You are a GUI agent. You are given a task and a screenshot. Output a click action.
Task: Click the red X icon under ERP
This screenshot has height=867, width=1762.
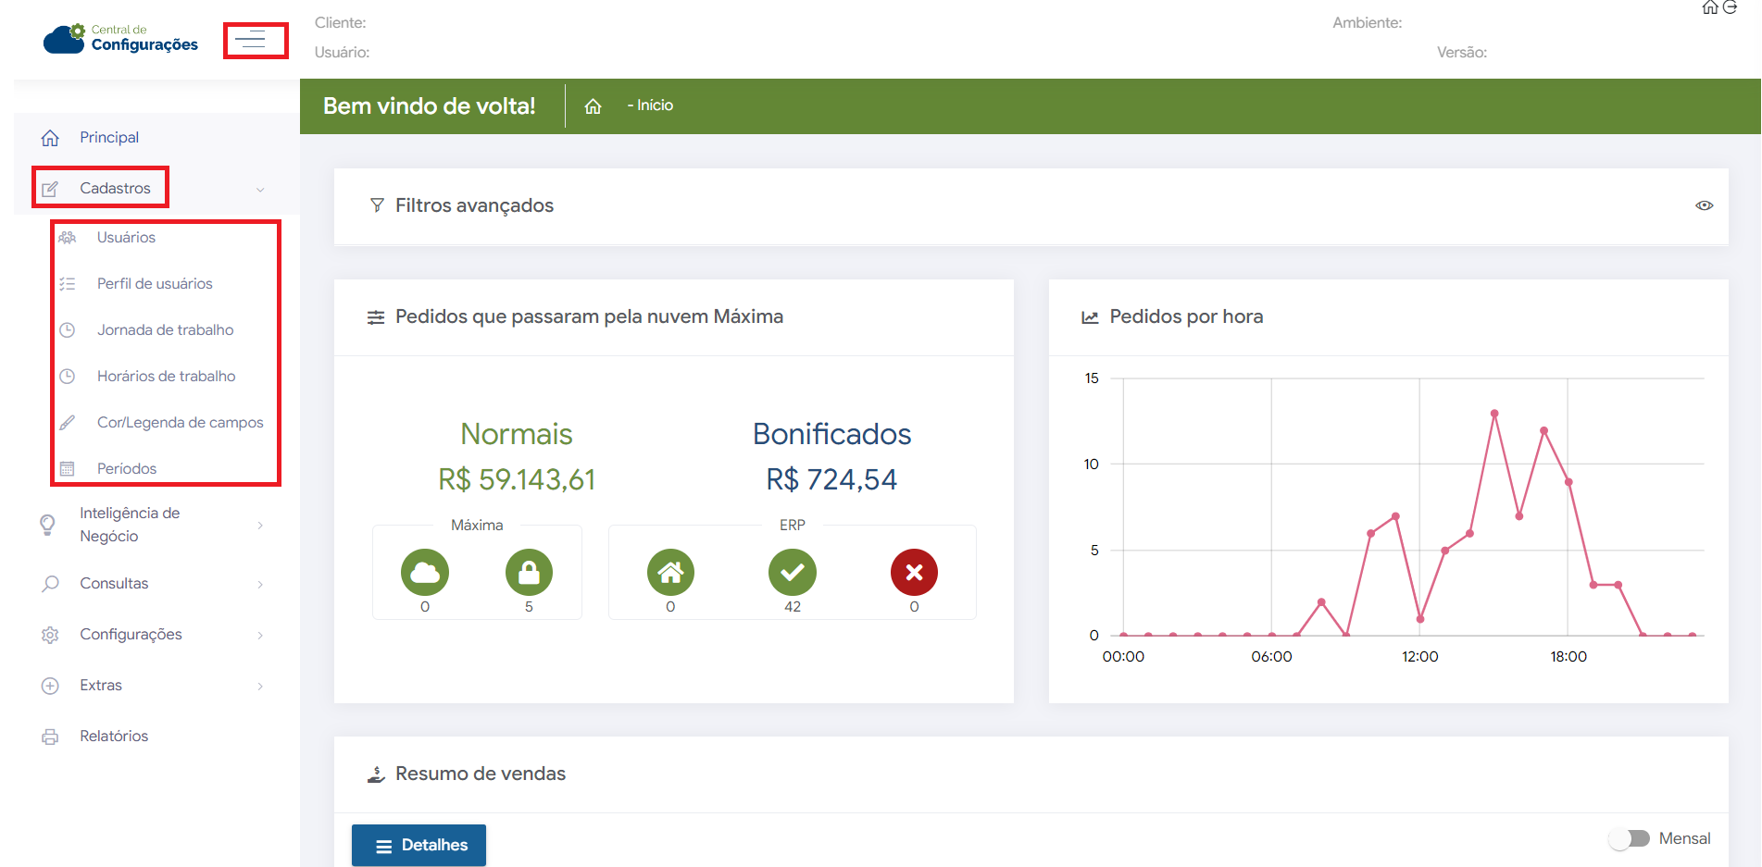(914, 573)
